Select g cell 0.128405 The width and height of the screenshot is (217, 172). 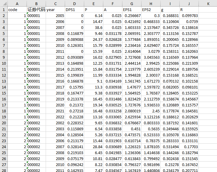170,93
